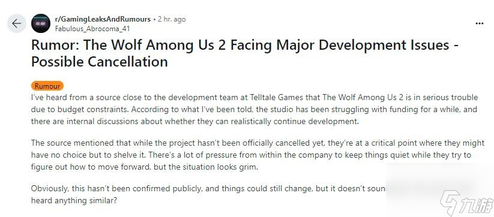Click the closing question 'heard anything similar?'
494x217 pixels.
tap(74, 200)
